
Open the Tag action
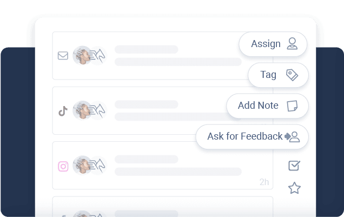(x=278, y=75)
